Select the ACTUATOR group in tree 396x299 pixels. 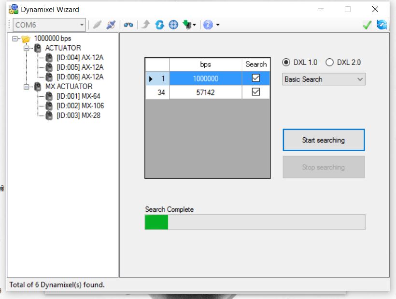point(63,48)
